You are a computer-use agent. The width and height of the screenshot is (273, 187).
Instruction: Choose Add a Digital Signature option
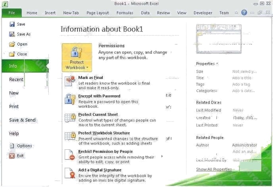pos(112,175)
